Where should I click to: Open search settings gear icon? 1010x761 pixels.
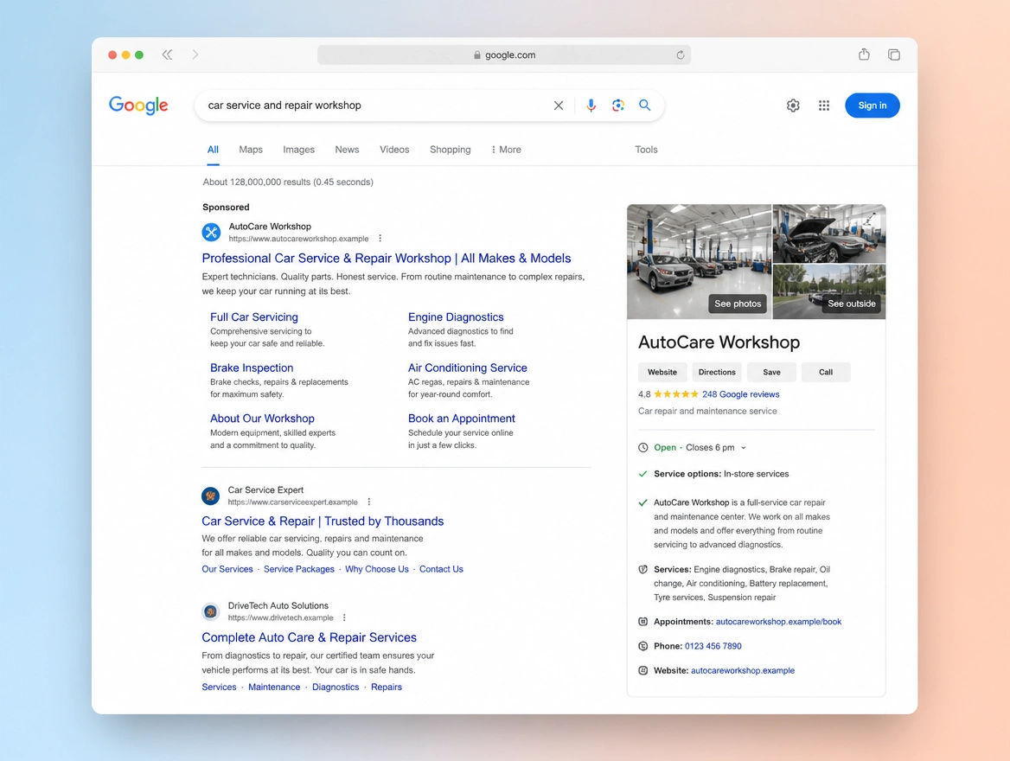point(793,106)
